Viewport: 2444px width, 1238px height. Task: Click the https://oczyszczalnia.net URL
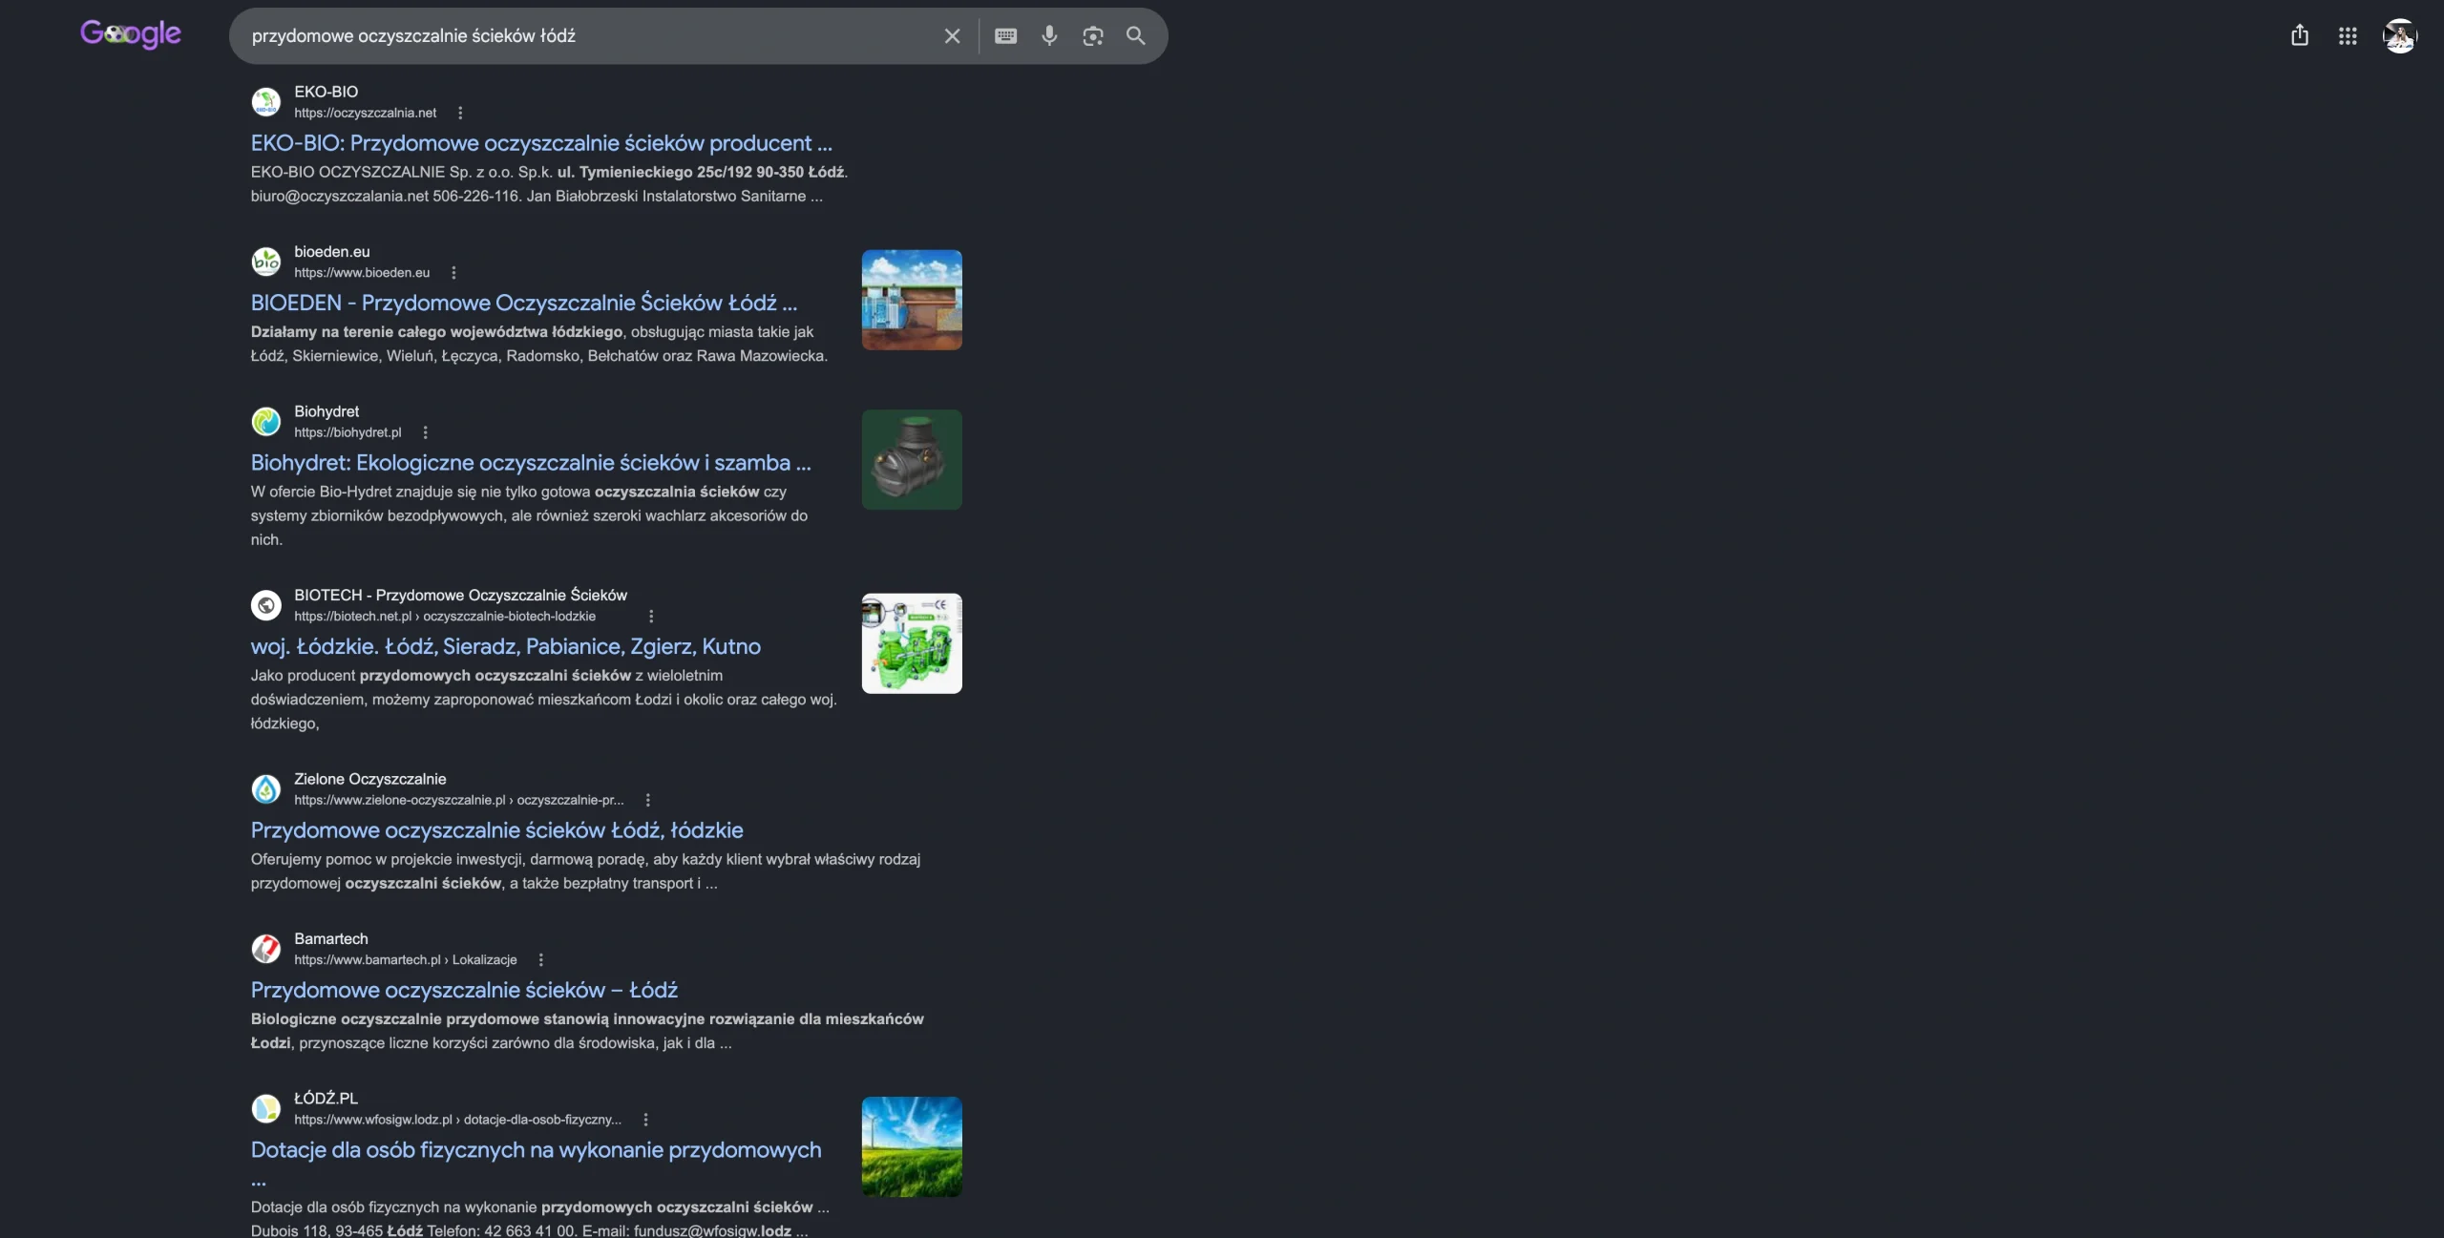(x=365, y=113)
